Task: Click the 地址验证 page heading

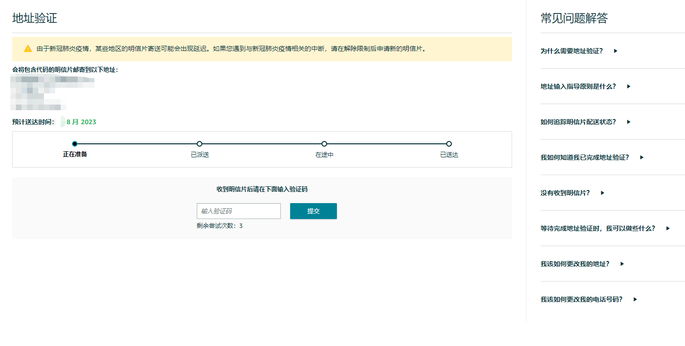Action: (x=35, y=18)
